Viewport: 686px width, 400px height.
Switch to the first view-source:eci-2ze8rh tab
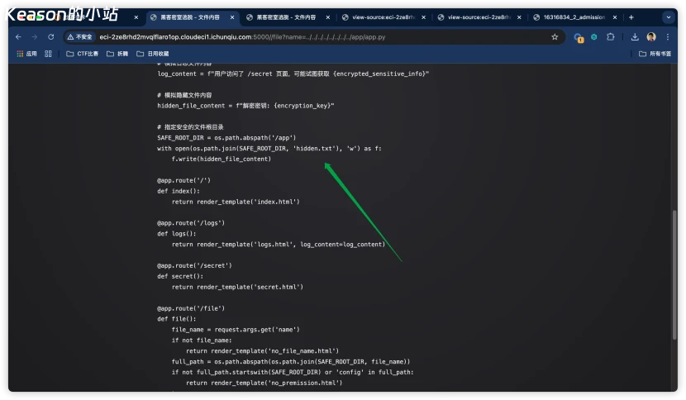click(x=383, y=17)
